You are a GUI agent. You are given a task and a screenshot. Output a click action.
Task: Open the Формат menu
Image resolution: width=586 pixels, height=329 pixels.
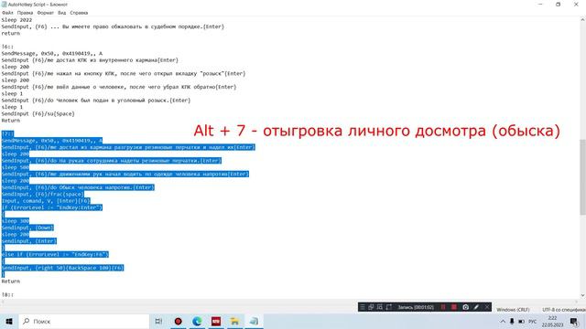(x=46, y=13)
